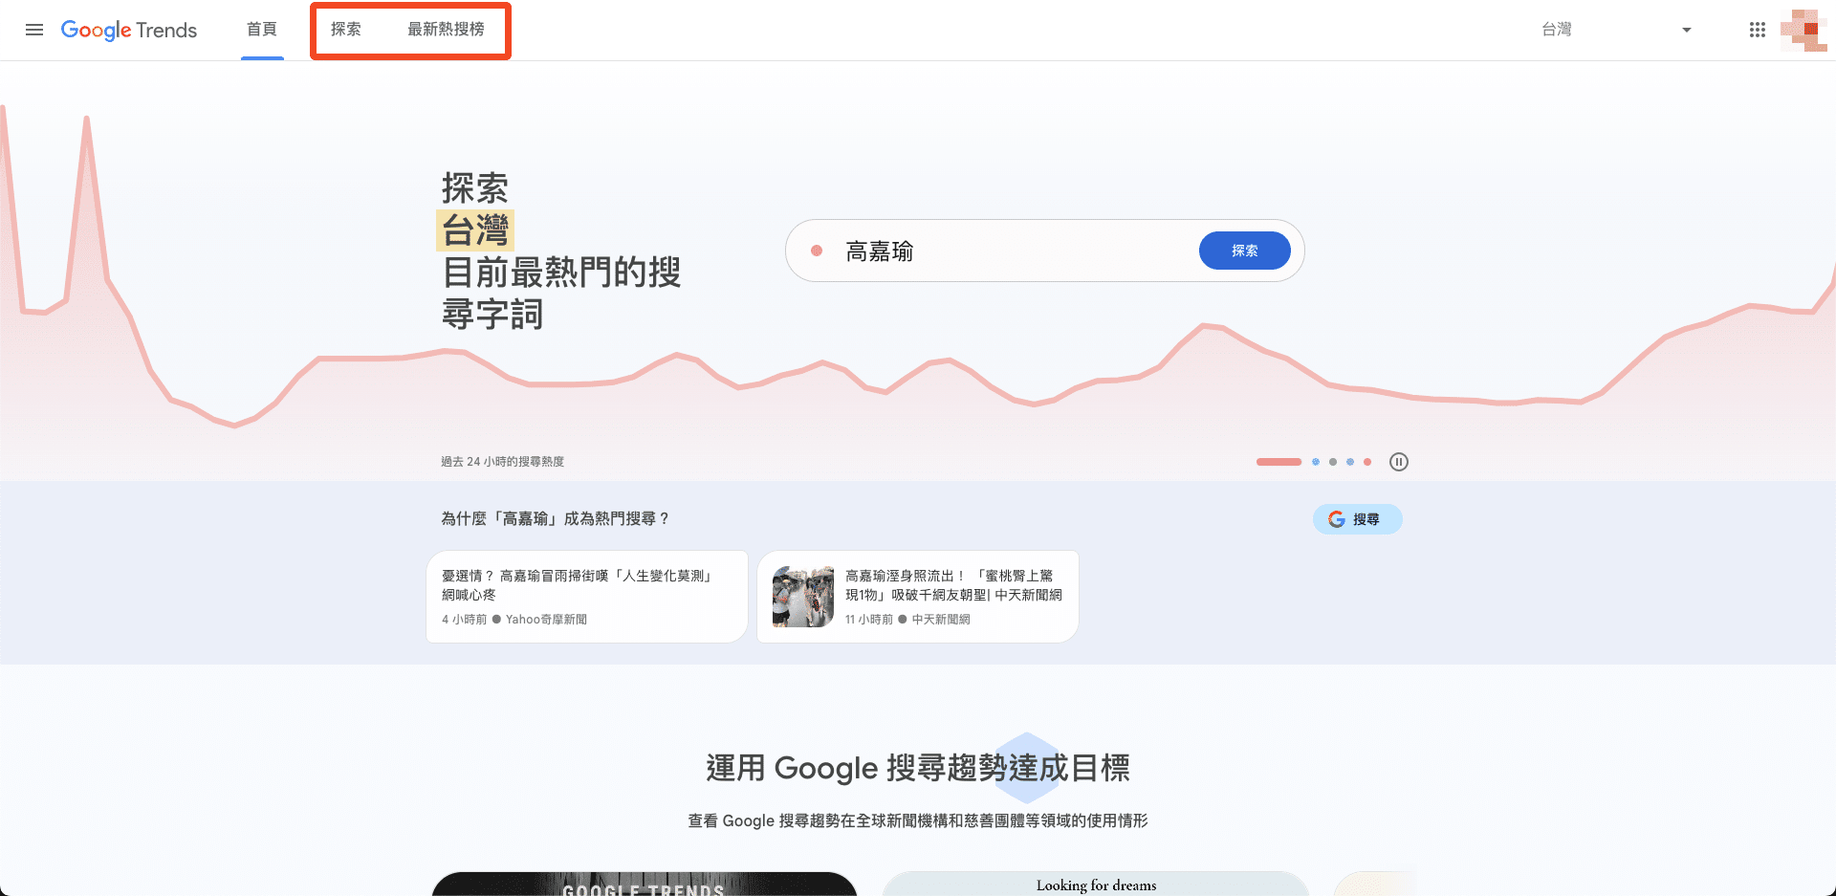Screen dimensions: 1836x896
Task: Pause the trending terms carousel
Action: click(x=1398, y=462)
